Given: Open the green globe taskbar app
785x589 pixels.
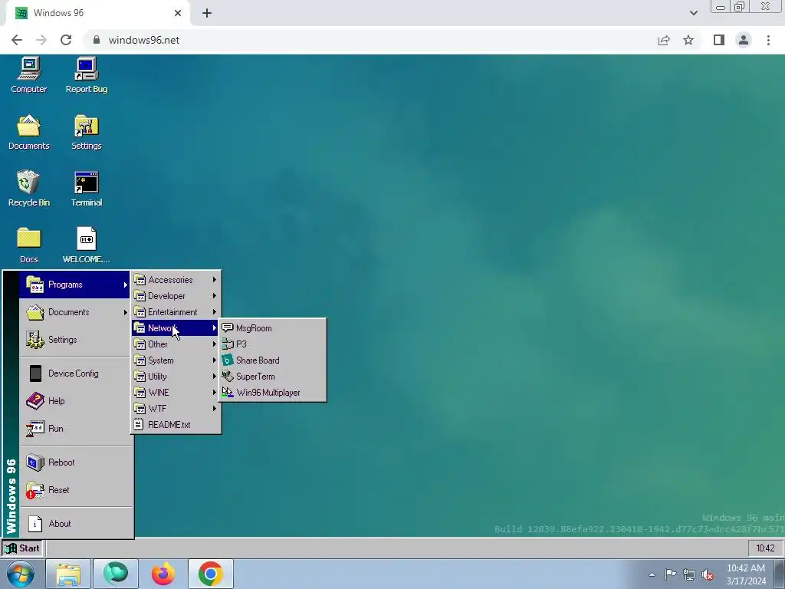Looking at the screenshot, I should point(116,574).
